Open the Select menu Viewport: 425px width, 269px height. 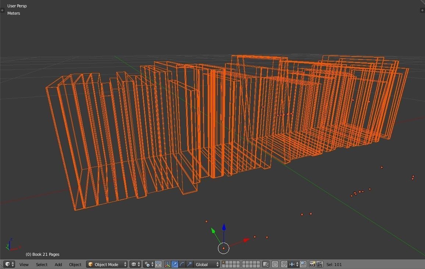pos(42,264)
